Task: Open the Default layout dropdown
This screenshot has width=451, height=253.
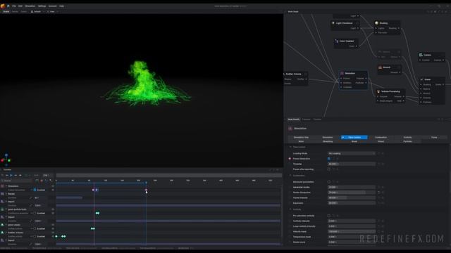Action: pyautogui.click(x=37, y=12)
